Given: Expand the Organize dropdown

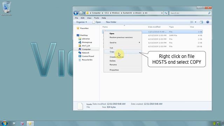Looking at the screenshot, I should [x=82, y=22].
